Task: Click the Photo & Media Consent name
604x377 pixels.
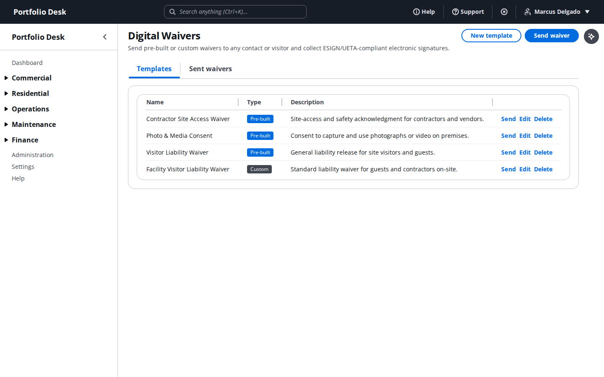Action: pyautogui.click(x=179, y=136)
